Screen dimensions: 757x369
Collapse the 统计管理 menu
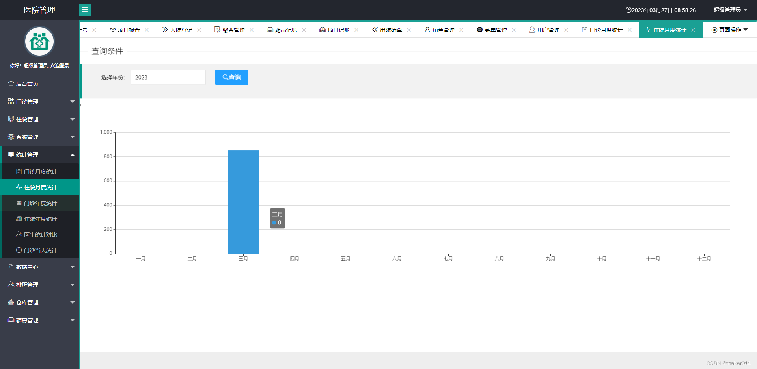[x=39, y=154]
